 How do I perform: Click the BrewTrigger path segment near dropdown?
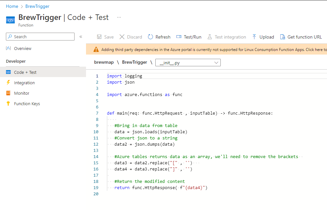134,62
